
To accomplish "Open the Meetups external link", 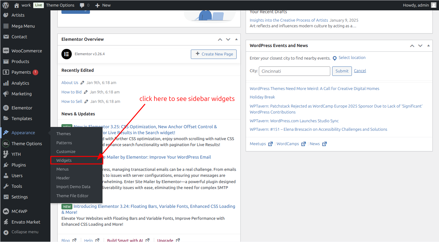I will pos(261,144).
